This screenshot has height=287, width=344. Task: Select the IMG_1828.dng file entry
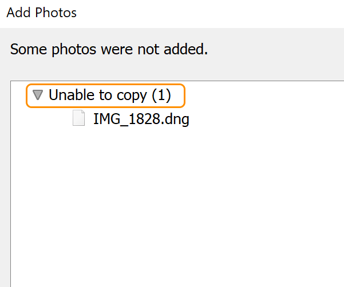pos(141,119)
